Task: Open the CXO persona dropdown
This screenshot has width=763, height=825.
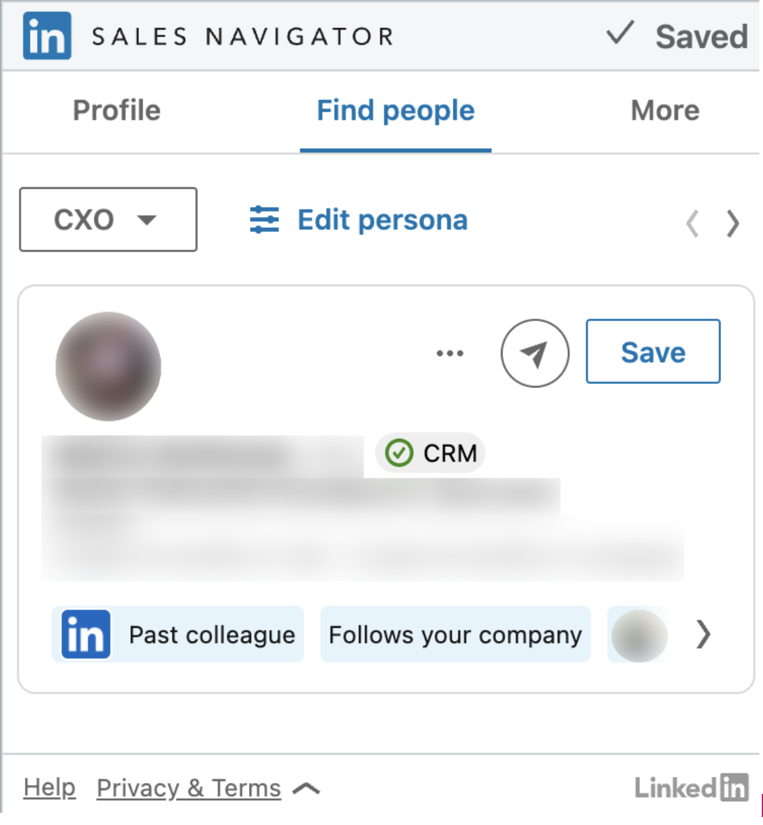Action: [x=108, y=219]
